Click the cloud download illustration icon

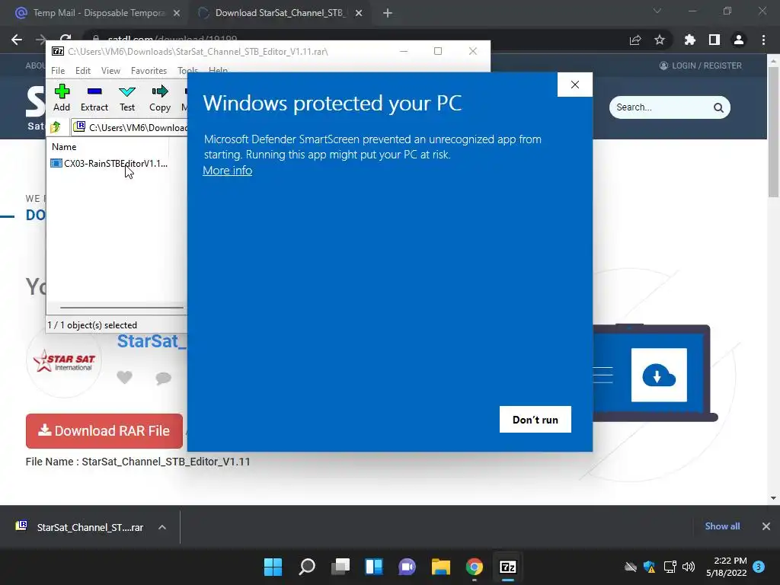point(659,375)
